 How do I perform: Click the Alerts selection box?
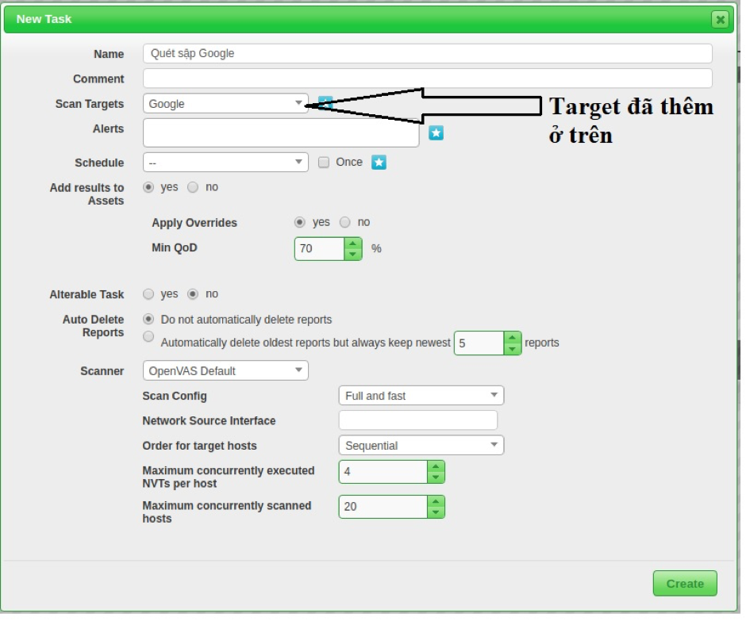[x=283, y=133]
